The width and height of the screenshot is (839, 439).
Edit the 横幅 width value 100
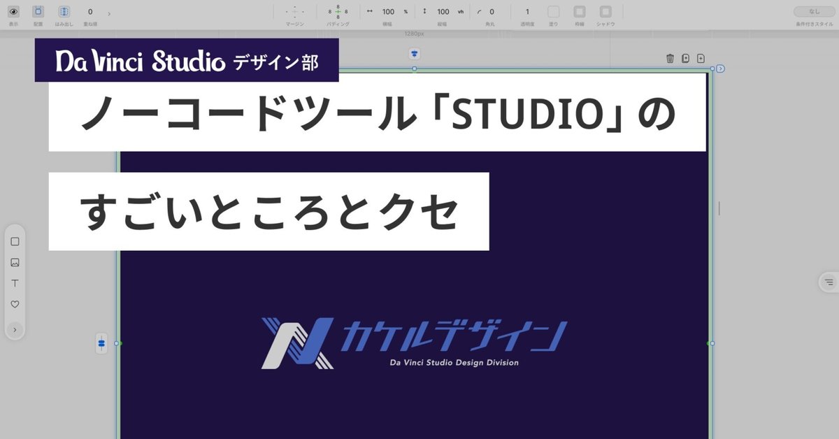pos(388,12)
